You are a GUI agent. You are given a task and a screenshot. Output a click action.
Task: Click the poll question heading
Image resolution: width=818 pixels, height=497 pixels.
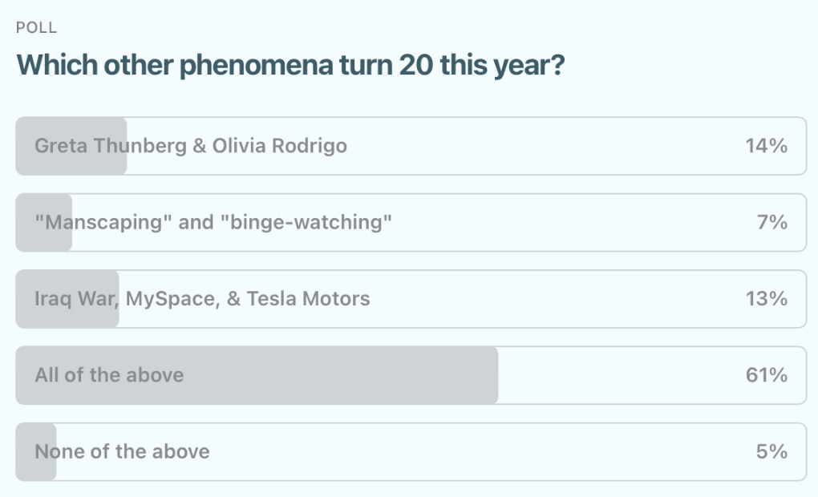coord(290,65)
